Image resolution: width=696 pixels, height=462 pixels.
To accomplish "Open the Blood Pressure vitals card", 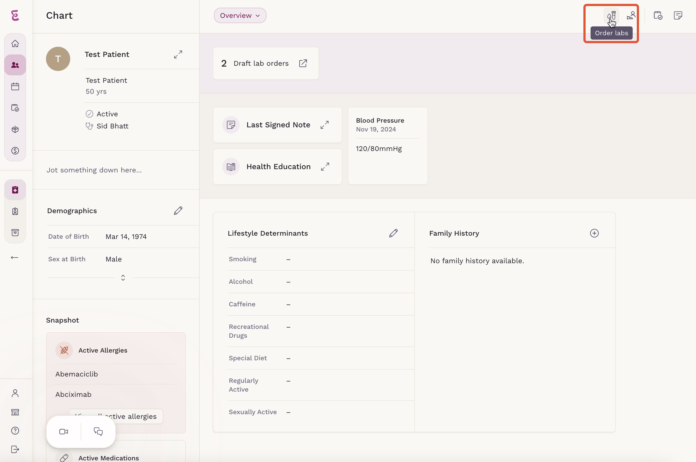I will click(x=388, y=146).
